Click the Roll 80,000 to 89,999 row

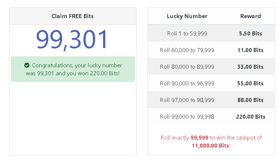tap(187, 67)
